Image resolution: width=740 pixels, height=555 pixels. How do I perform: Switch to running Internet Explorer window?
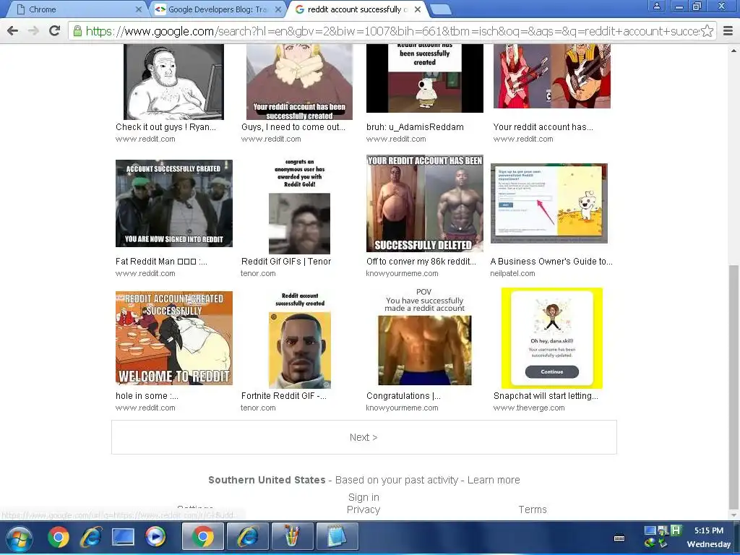[248, 537]
